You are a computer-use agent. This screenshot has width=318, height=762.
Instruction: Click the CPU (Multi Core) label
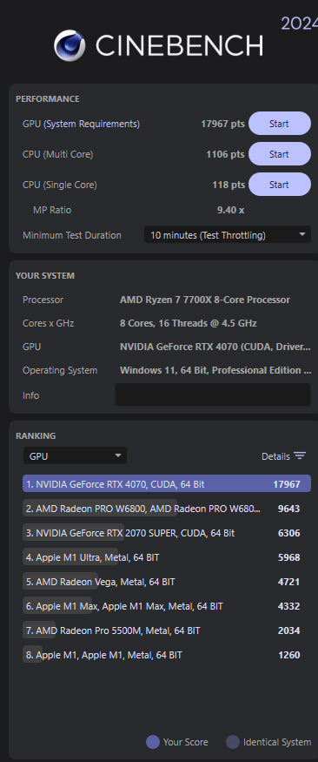point(57,154)
